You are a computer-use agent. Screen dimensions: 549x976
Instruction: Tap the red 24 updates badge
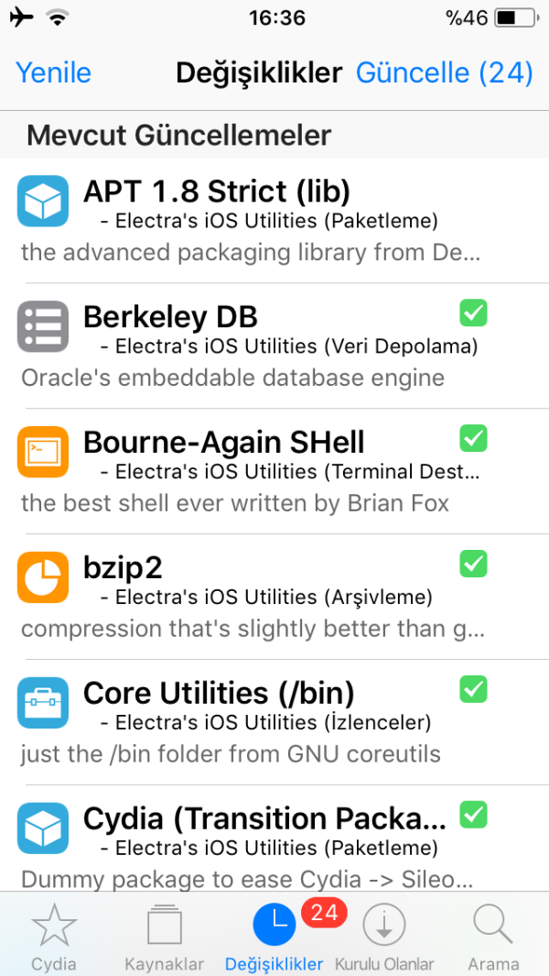click(x=324, y=913)
